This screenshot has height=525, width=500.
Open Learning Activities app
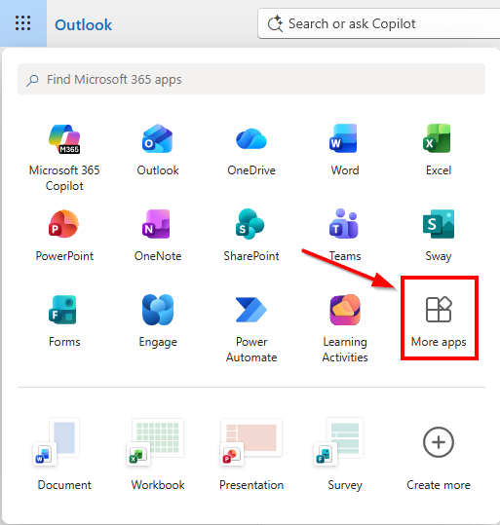345,329
